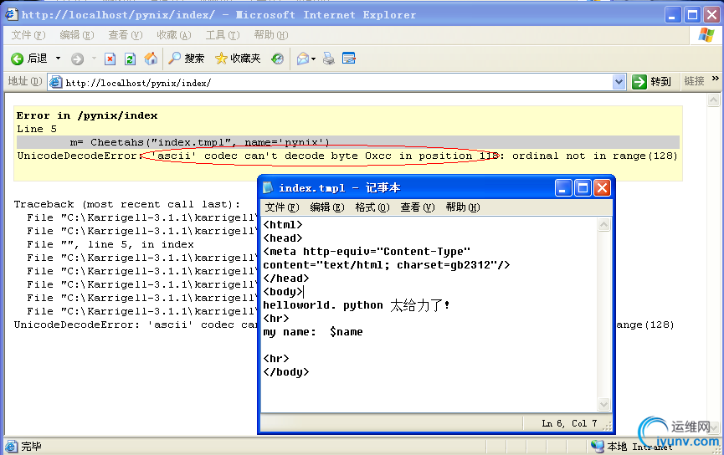This screenshot has width=724, height=455.
Task: Click Notepad scrollbar down arrow
Action: (x=604, y=405)
